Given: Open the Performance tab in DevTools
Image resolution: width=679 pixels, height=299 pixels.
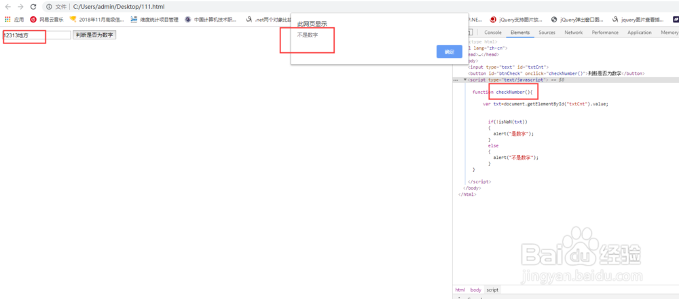Looking at the screenshot, I should (605, 33).
